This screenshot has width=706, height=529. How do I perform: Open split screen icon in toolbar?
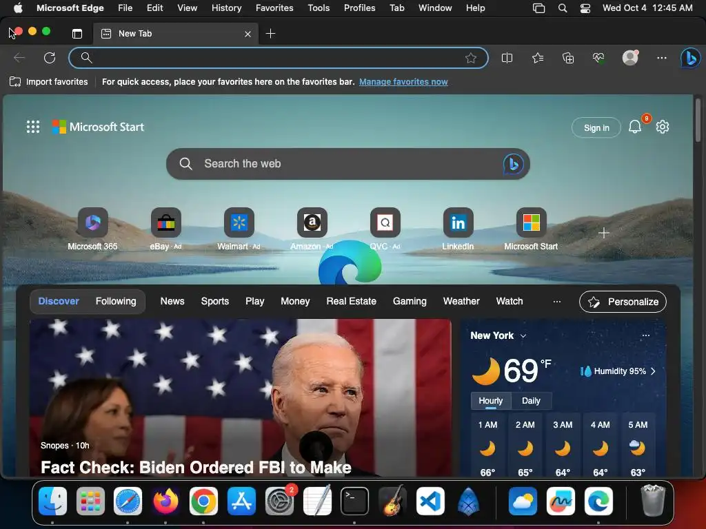click(507, 58)
